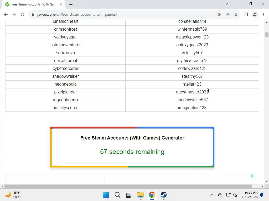
Task: Click the username roguephoenix
Action: coord(65,100)
